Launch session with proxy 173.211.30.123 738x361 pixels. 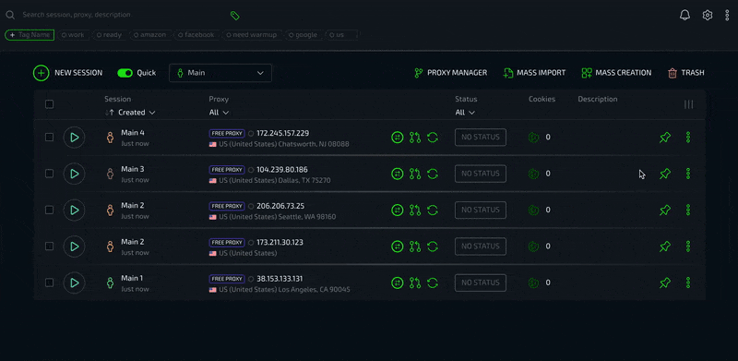click(74, 247)
